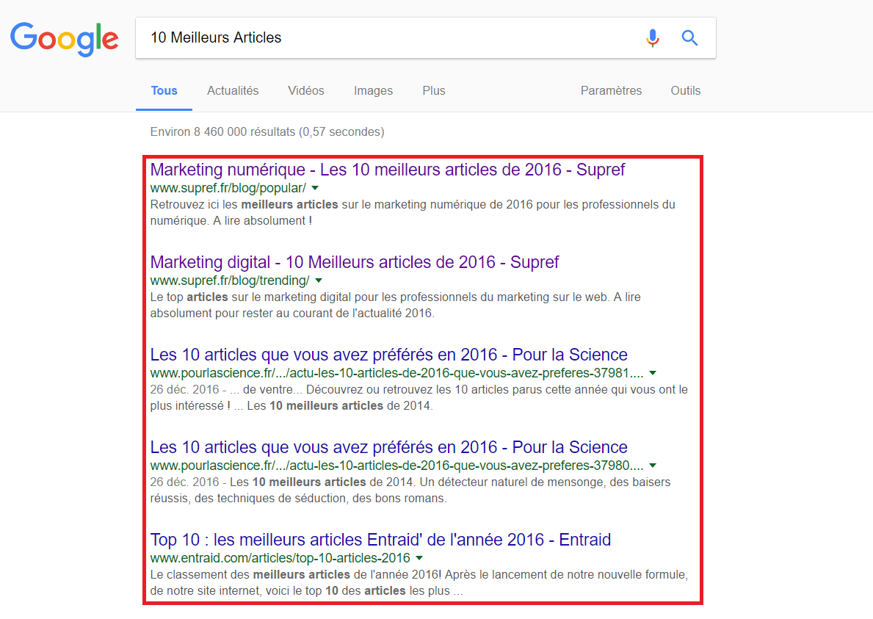Expand dropdown arrow beside pourlascience URL ending 37980
Image resolution: width=873 pixels, height=619 pixels.
pyautogui.click(x=653, y=466)
